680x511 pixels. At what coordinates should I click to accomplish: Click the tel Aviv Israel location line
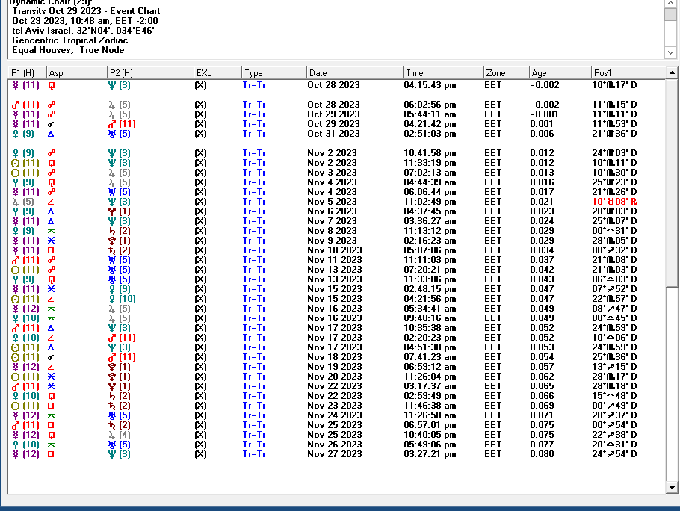click(83, 31)
